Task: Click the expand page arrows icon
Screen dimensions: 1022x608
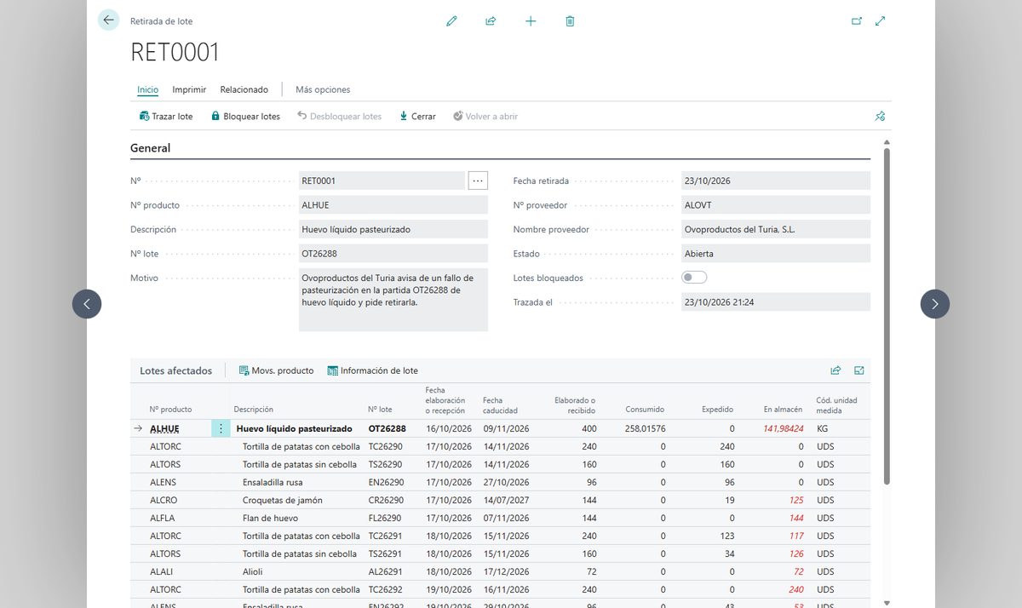Action: [881, 21]
